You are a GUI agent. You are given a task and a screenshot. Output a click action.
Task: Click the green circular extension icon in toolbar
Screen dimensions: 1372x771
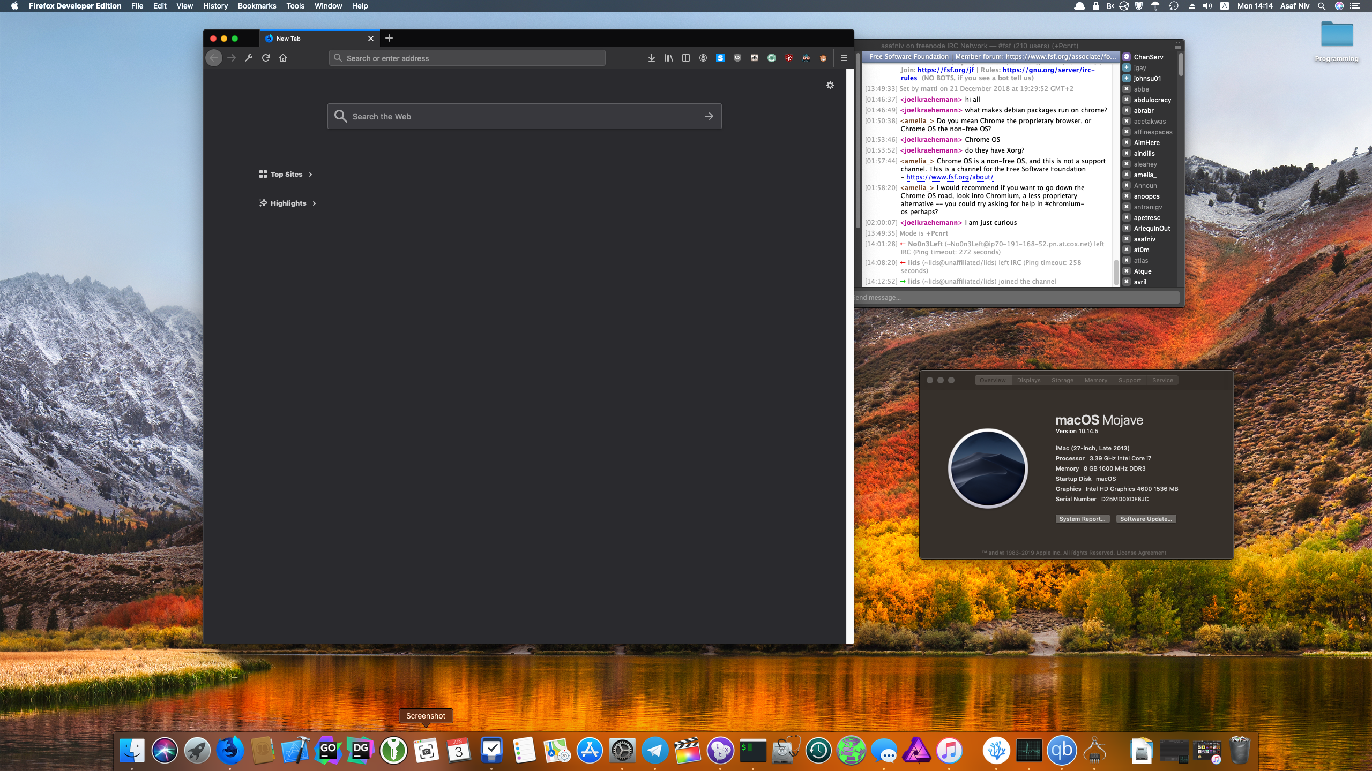[771, 58]
